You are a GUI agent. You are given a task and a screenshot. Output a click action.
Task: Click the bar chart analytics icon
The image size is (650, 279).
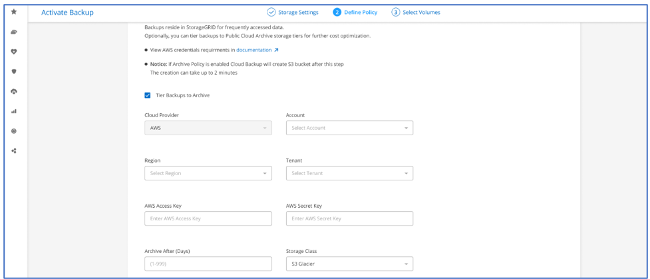[14, 111]
